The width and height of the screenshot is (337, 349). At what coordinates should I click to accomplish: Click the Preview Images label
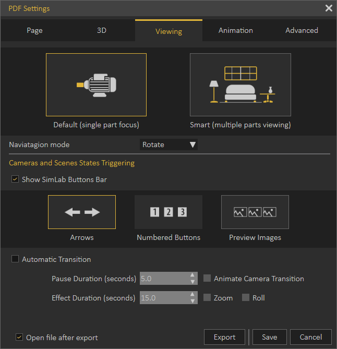click(x=255, y=238)
